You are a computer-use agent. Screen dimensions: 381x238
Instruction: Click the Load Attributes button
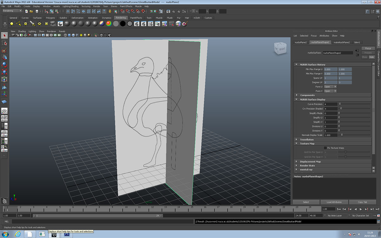point(334,202)
